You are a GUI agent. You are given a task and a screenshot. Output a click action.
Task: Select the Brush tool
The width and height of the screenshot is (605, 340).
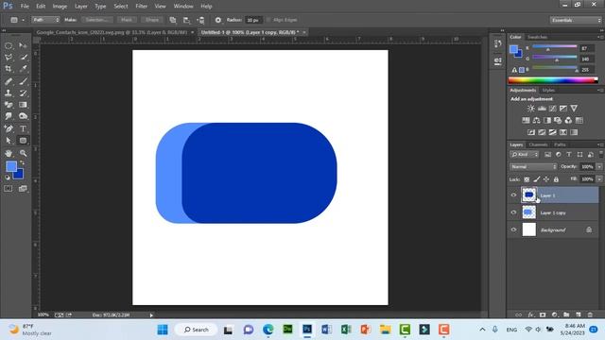23,81
